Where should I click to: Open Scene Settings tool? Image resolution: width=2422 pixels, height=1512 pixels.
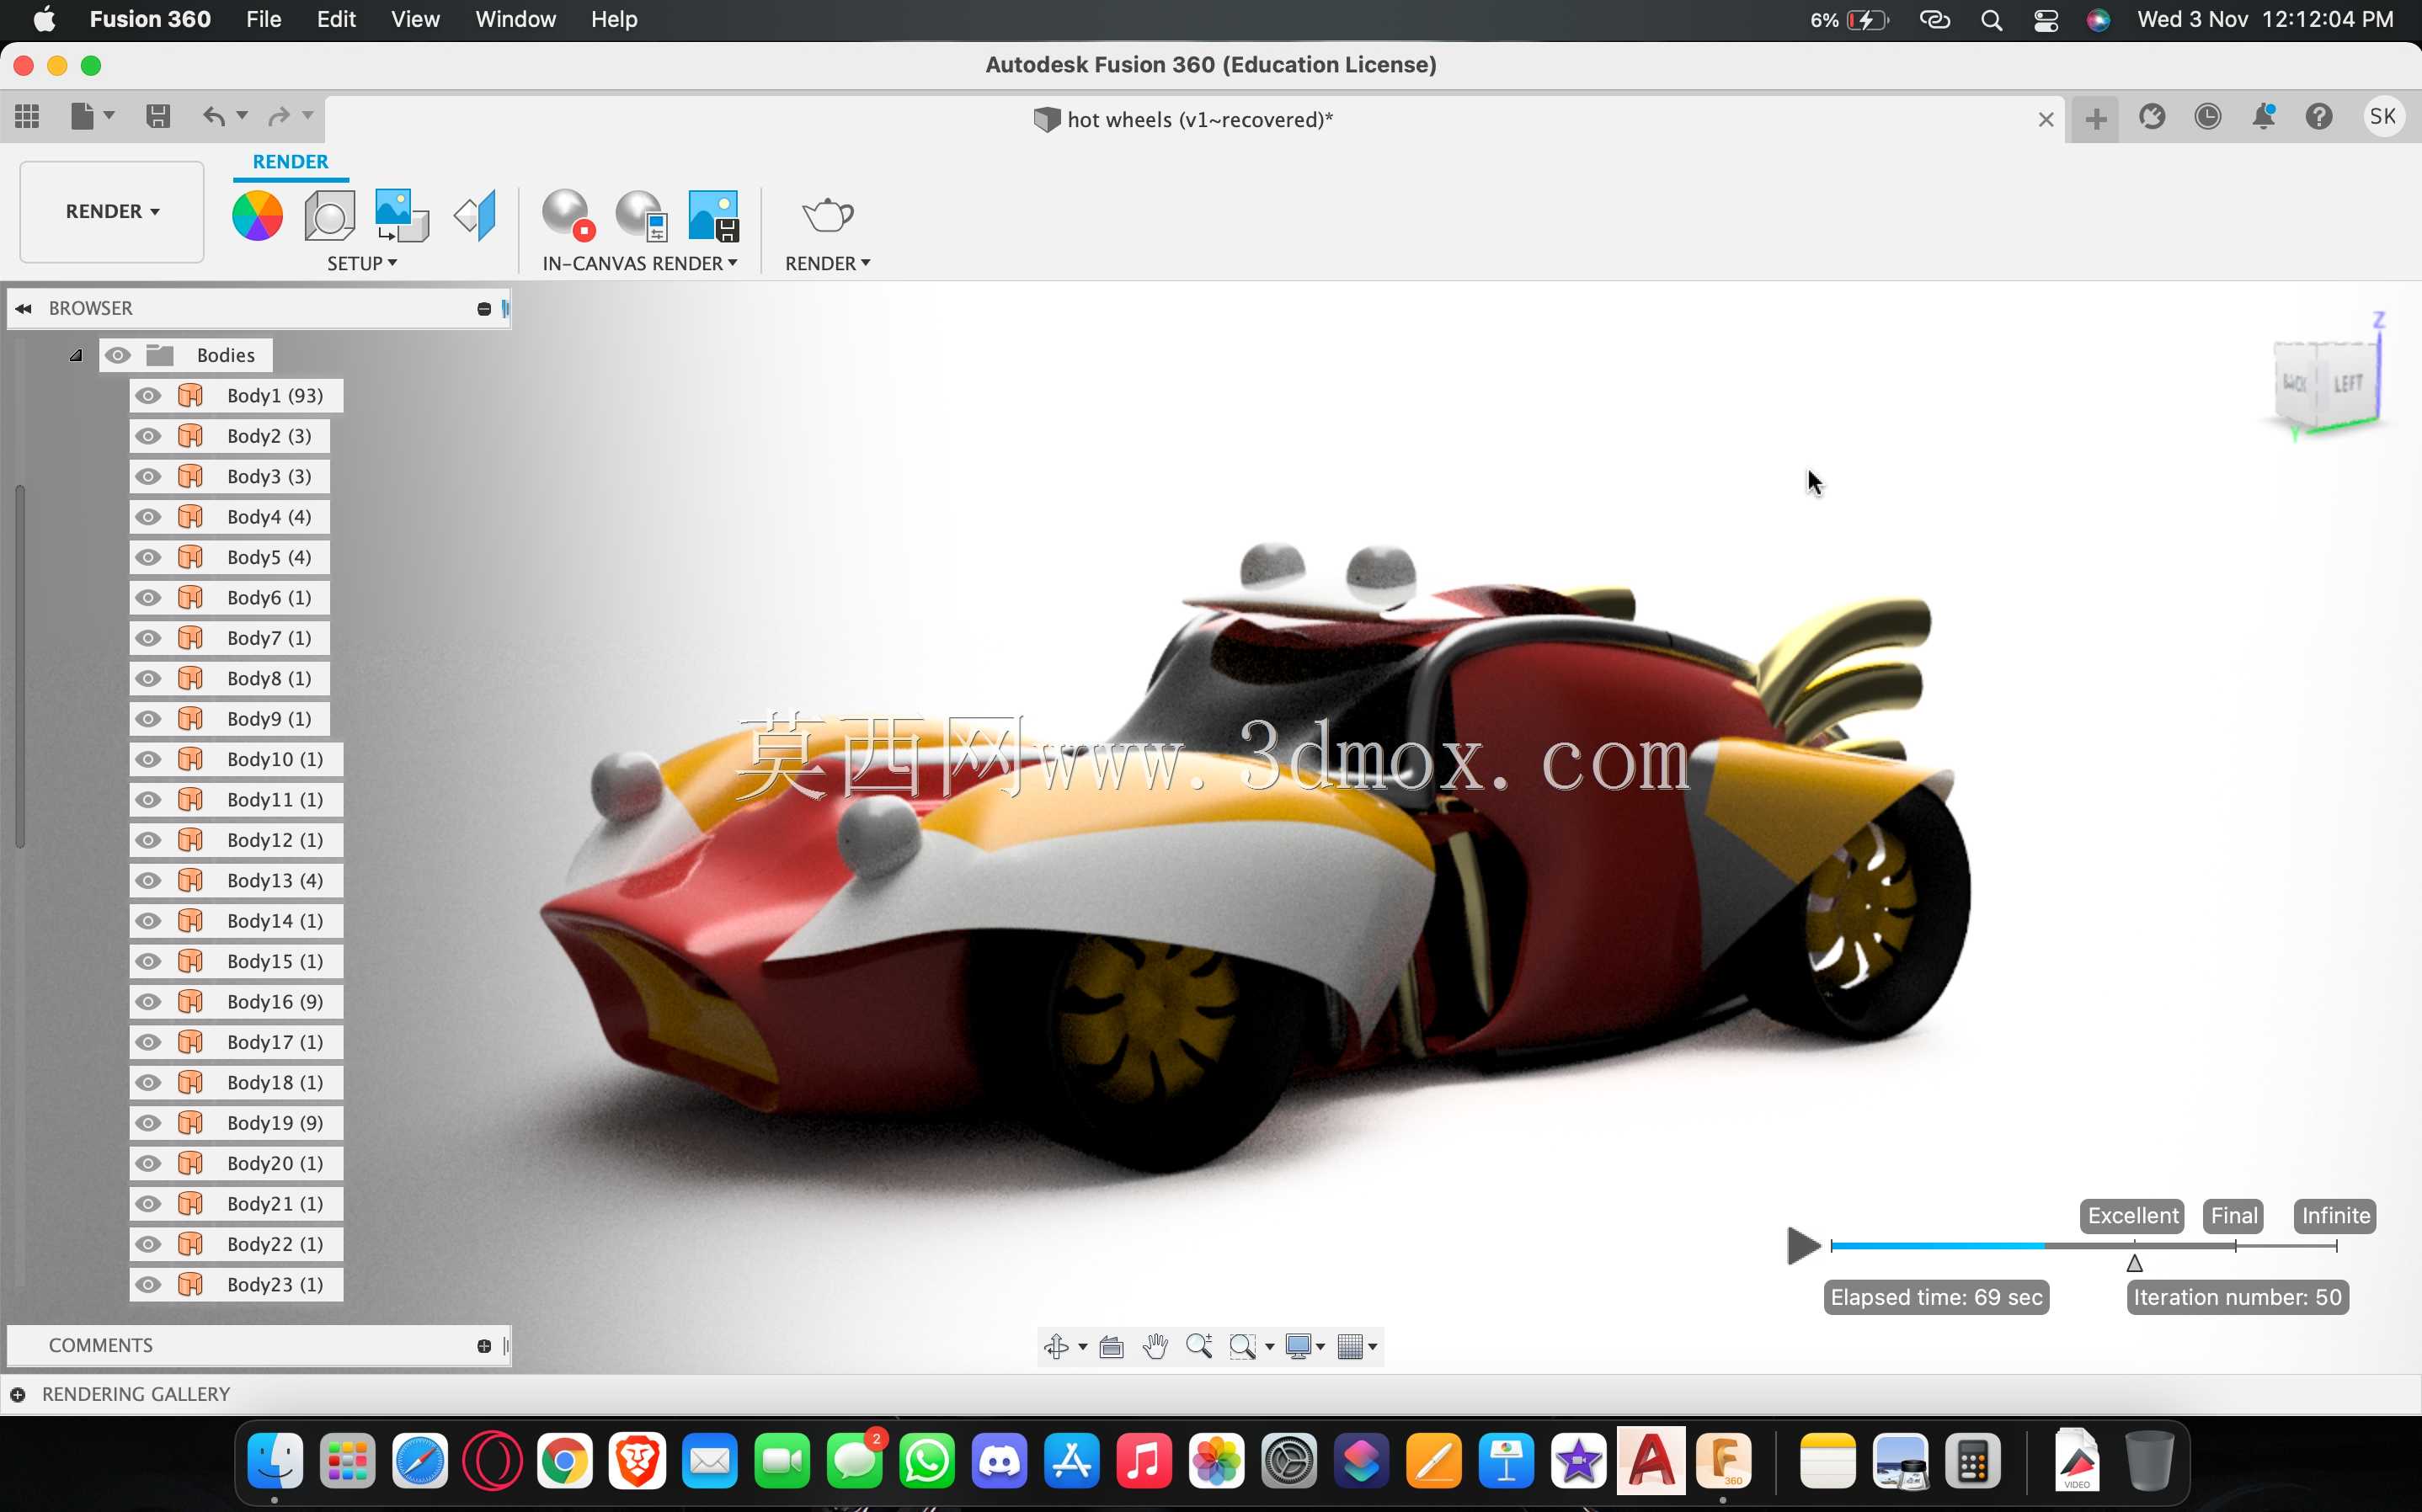[329, 215]
